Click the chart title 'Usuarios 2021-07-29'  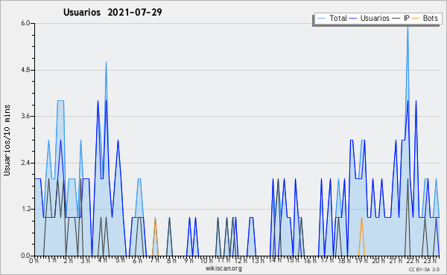click(112, 12)
